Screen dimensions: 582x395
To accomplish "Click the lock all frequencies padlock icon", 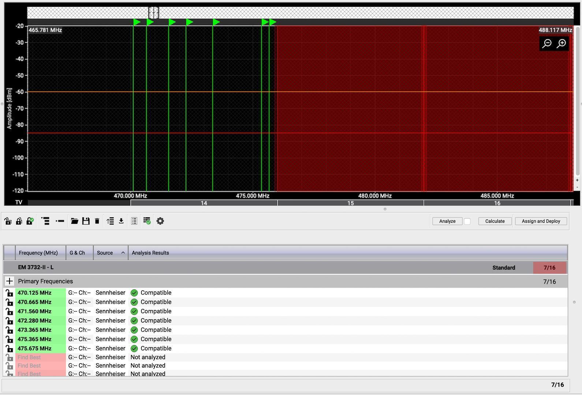I will 19,221.
